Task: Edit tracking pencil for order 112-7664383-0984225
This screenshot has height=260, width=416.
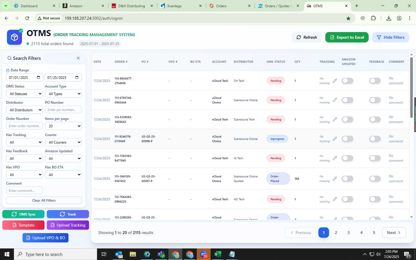Action: 335,199
